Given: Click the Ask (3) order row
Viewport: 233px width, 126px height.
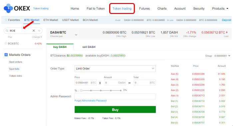Looking at the screenshot, I should (198, 85).
